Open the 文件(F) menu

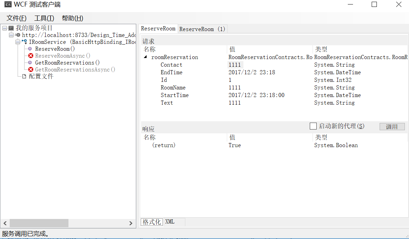(17, 18)
